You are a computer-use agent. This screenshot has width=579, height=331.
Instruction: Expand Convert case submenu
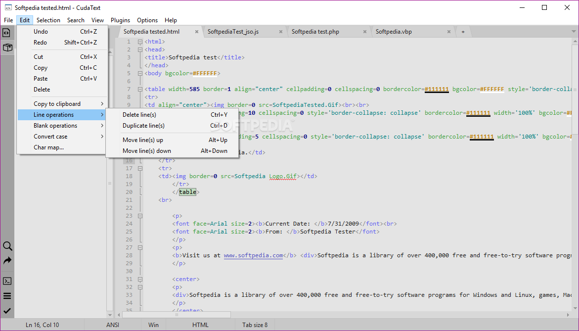coord(62,137)
